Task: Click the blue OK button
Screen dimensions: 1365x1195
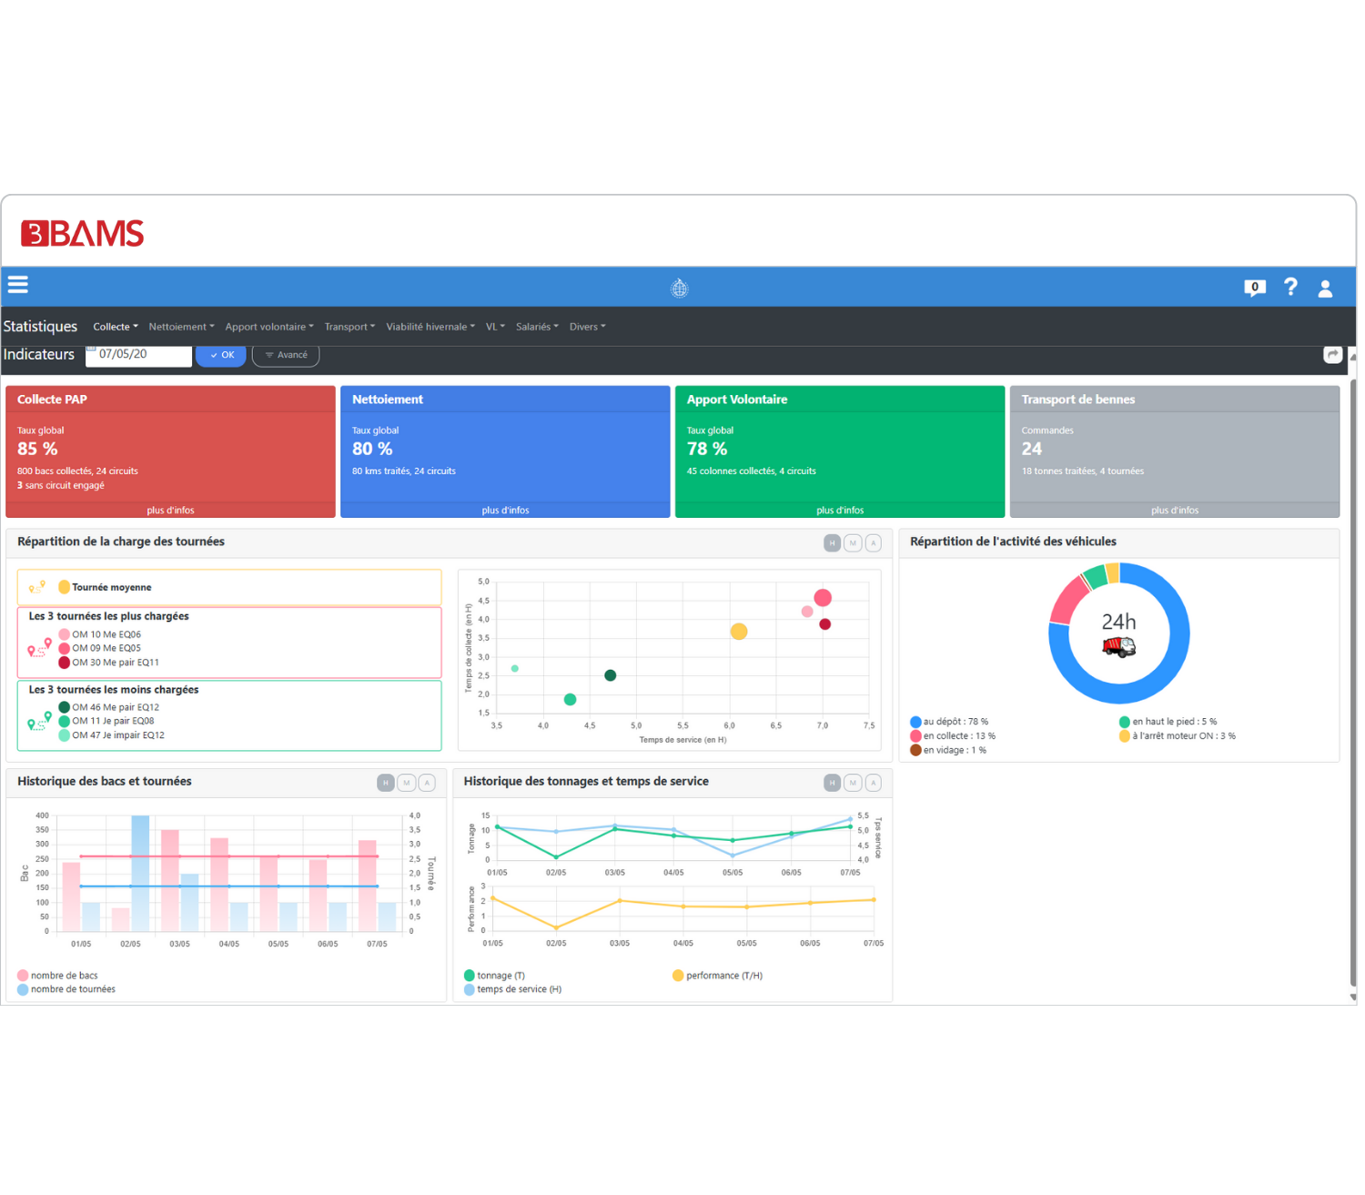Action: pos(221,355)
